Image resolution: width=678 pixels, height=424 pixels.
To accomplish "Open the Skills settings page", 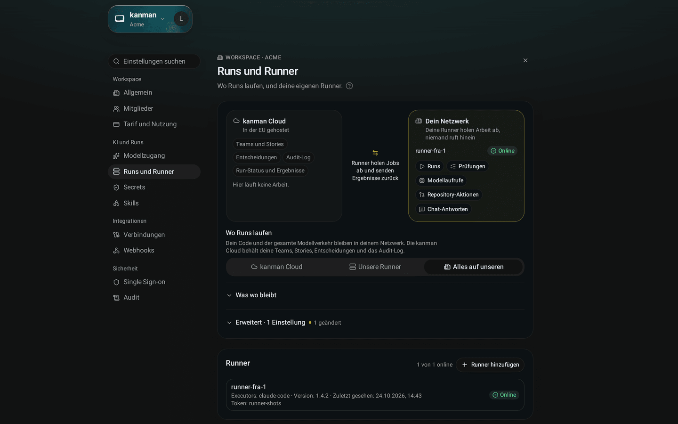I will (154, 203).
